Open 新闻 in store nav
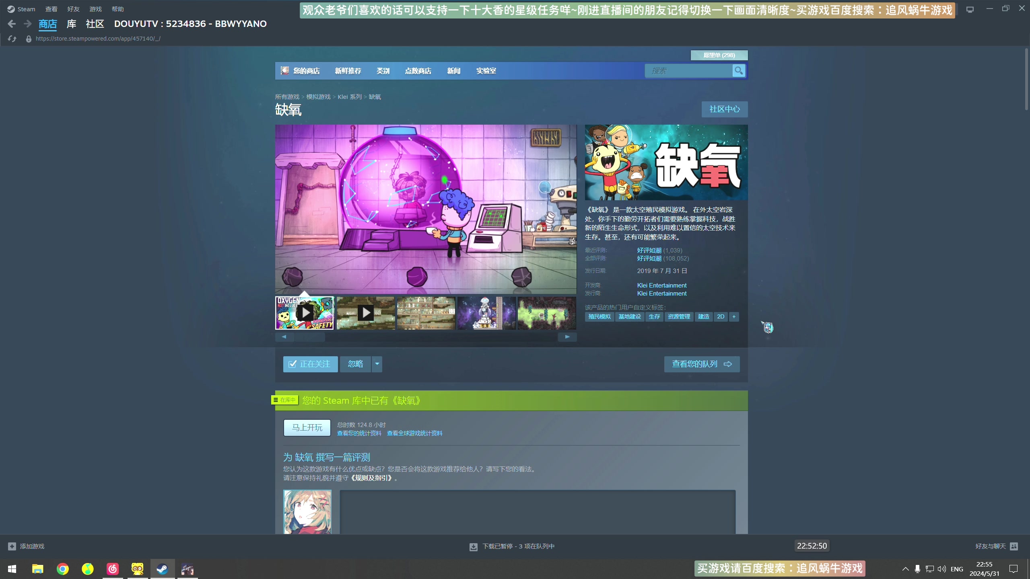This screenshot has width=1030, height=579. pyautogui.click(x=453, y=71)
